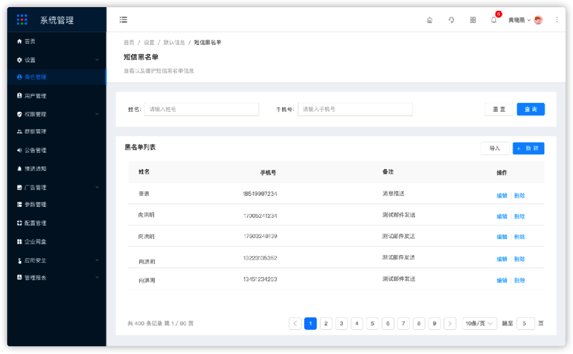
Task: Go to home via top bar house icon
Action: coord(430,20)
